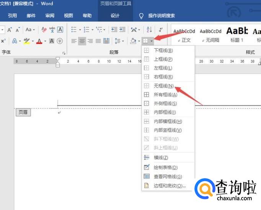Clear all formatting with the eraser icon

point(44,30)
